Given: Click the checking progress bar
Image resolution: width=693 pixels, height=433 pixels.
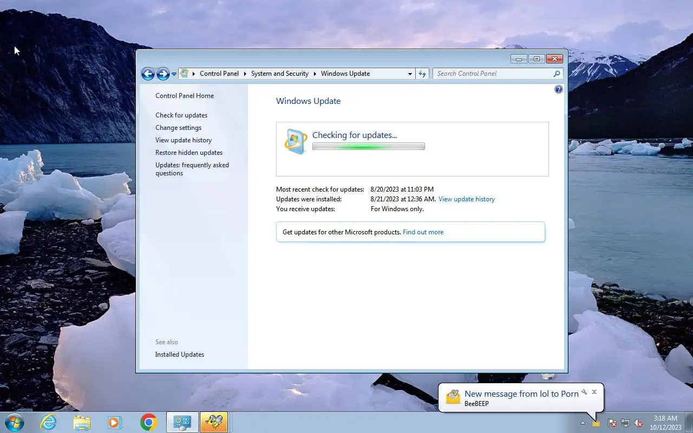Looking at the screenshot, I should (x=369, y=146).
